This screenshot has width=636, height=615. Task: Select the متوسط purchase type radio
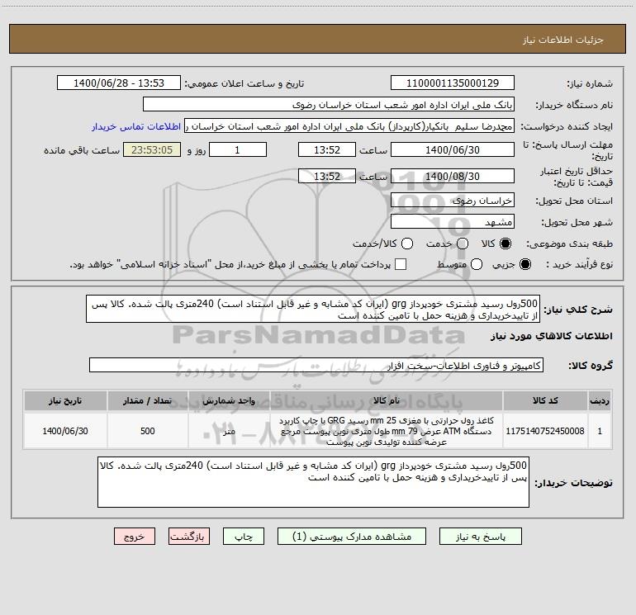click(477, 264)
